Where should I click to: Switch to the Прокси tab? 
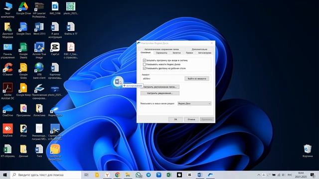[x=189, y=53]
